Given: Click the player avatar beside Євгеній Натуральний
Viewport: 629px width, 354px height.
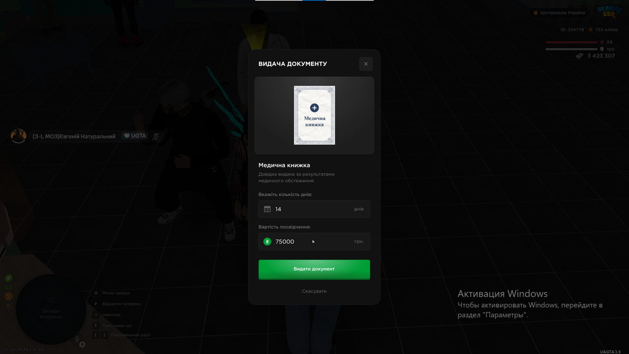Looking at the screenshot, I should click(19, 136).
